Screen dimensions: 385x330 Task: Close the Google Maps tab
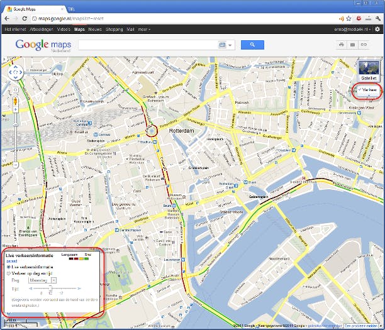pyautogui.click(x=62, y=9)
